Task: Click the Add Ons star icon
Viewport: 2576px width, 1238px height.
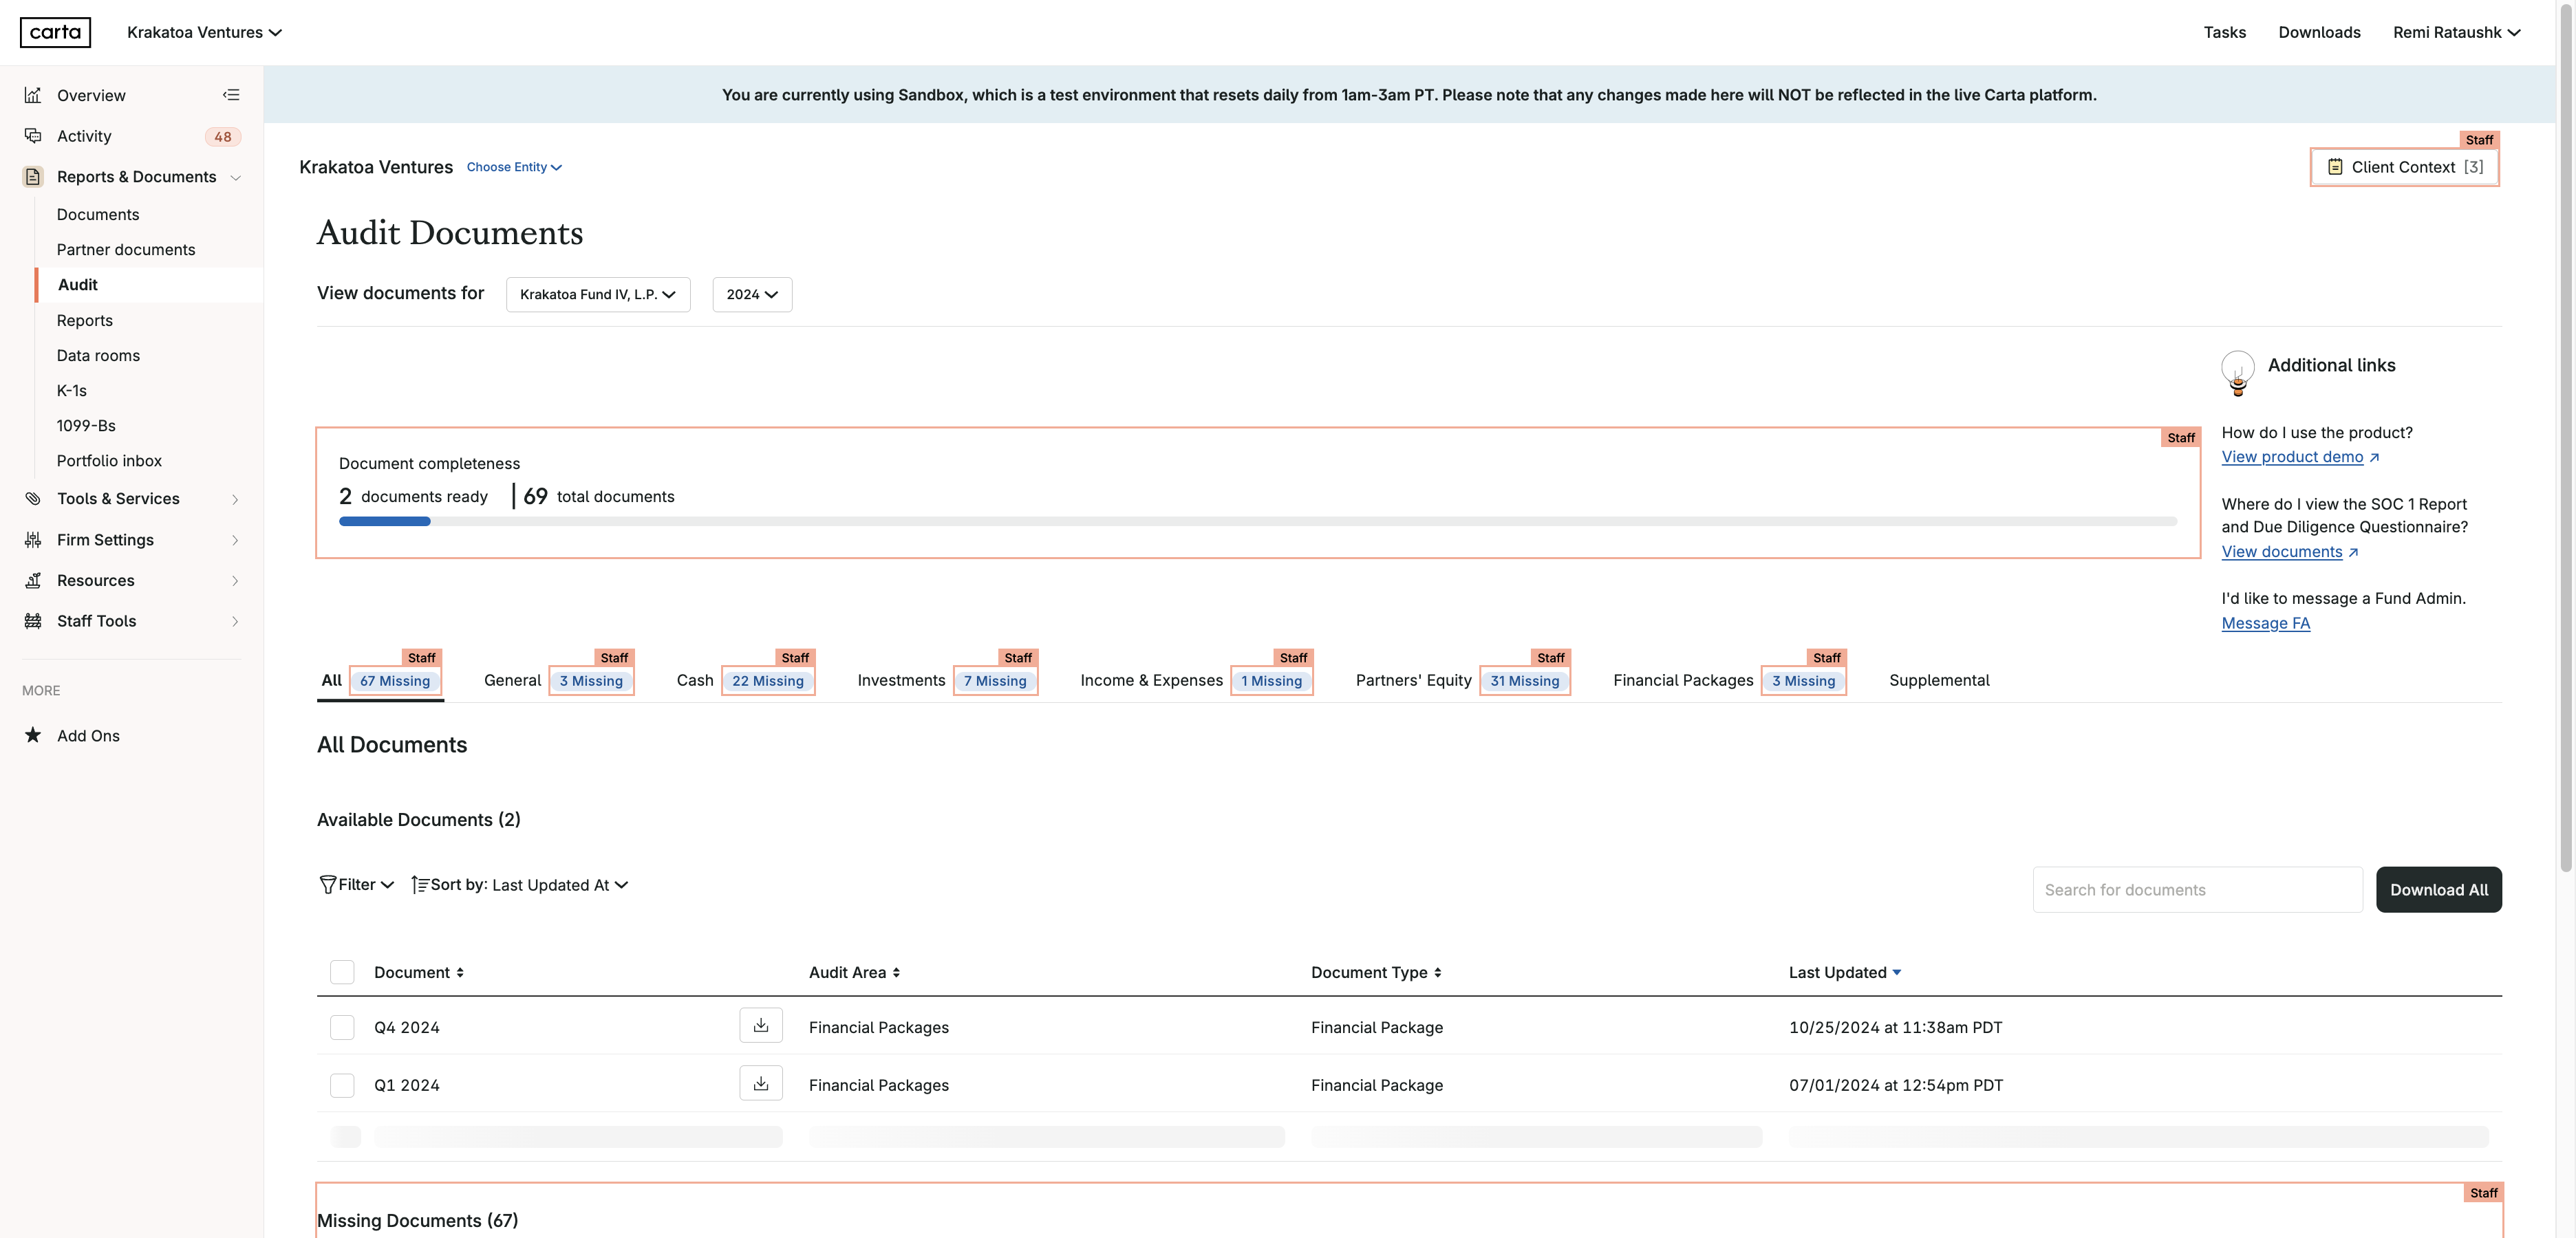Action: [33, 735]
